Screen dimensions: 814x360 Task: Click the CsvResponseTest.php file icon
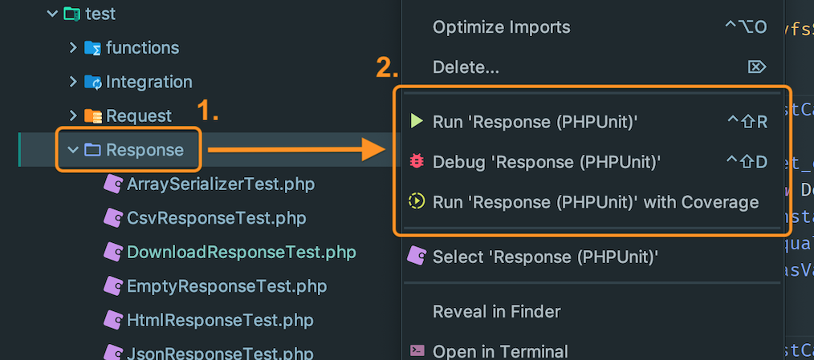tap(113, 218)
